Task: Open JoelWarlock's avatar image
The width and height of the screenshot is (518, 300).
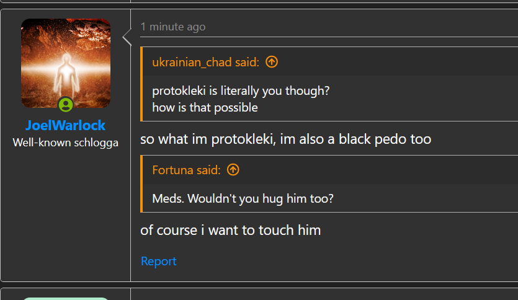Action: (x=66, y=63)
